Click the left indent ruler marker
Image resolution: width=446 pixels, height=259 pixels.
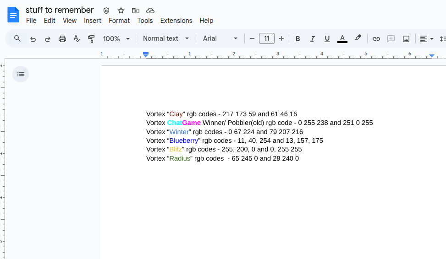tap(146, 55)
